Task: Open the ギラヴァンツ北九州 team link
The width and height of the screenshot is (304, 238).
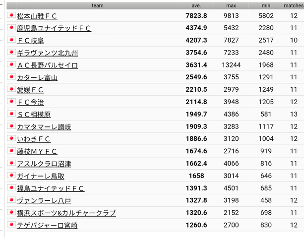Action: point(47,53)
